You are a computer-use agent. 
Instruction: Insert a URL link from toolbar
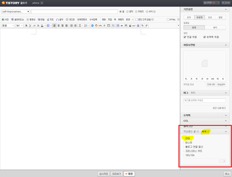(x=100, y=26)
